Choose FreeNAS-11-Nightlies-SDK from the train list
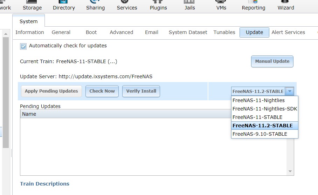318x195 pixels. [264, 109]
